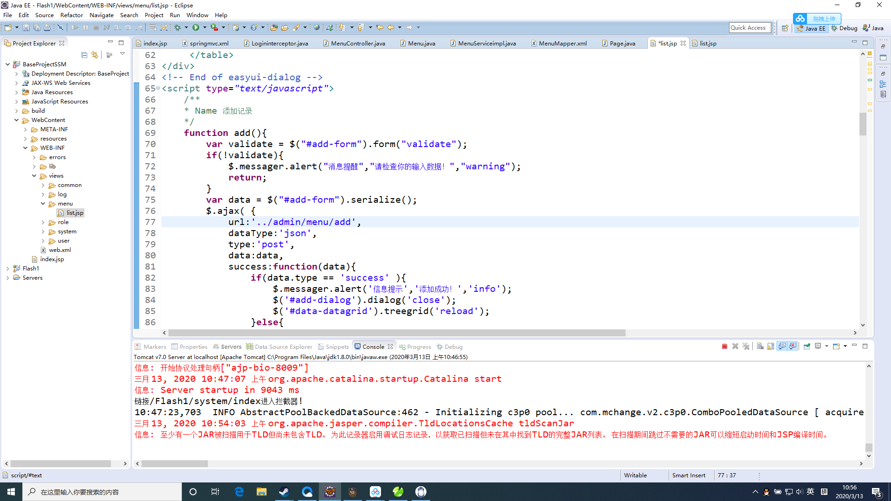This screenshot has width=891, height=501.
Task: Save the current file with the Save icon
Action: 26,28
